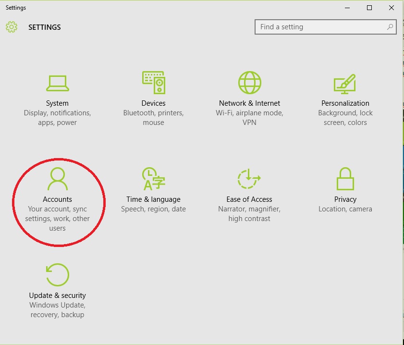
Task: Select the Update & security label
Action: [x=58, y=296]
